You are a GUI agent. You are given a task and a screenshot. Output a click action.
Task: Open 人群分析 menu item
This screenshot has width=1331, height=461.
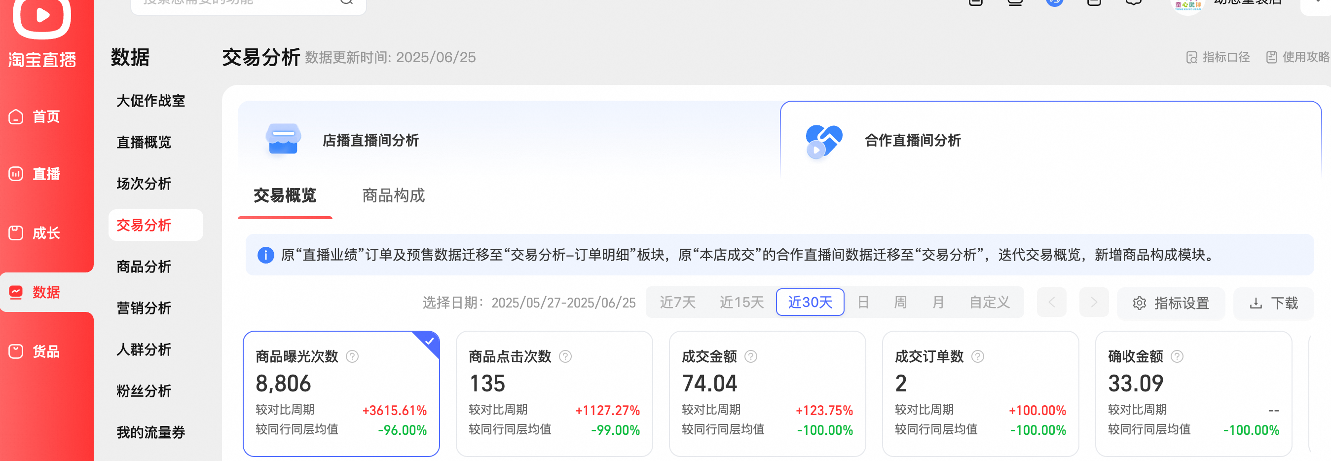pyautogui.click(x=144, y=349)
